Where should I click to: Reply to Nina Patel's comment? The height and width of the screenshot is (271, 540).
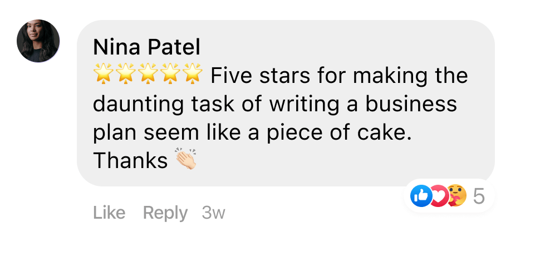[165, 213]
